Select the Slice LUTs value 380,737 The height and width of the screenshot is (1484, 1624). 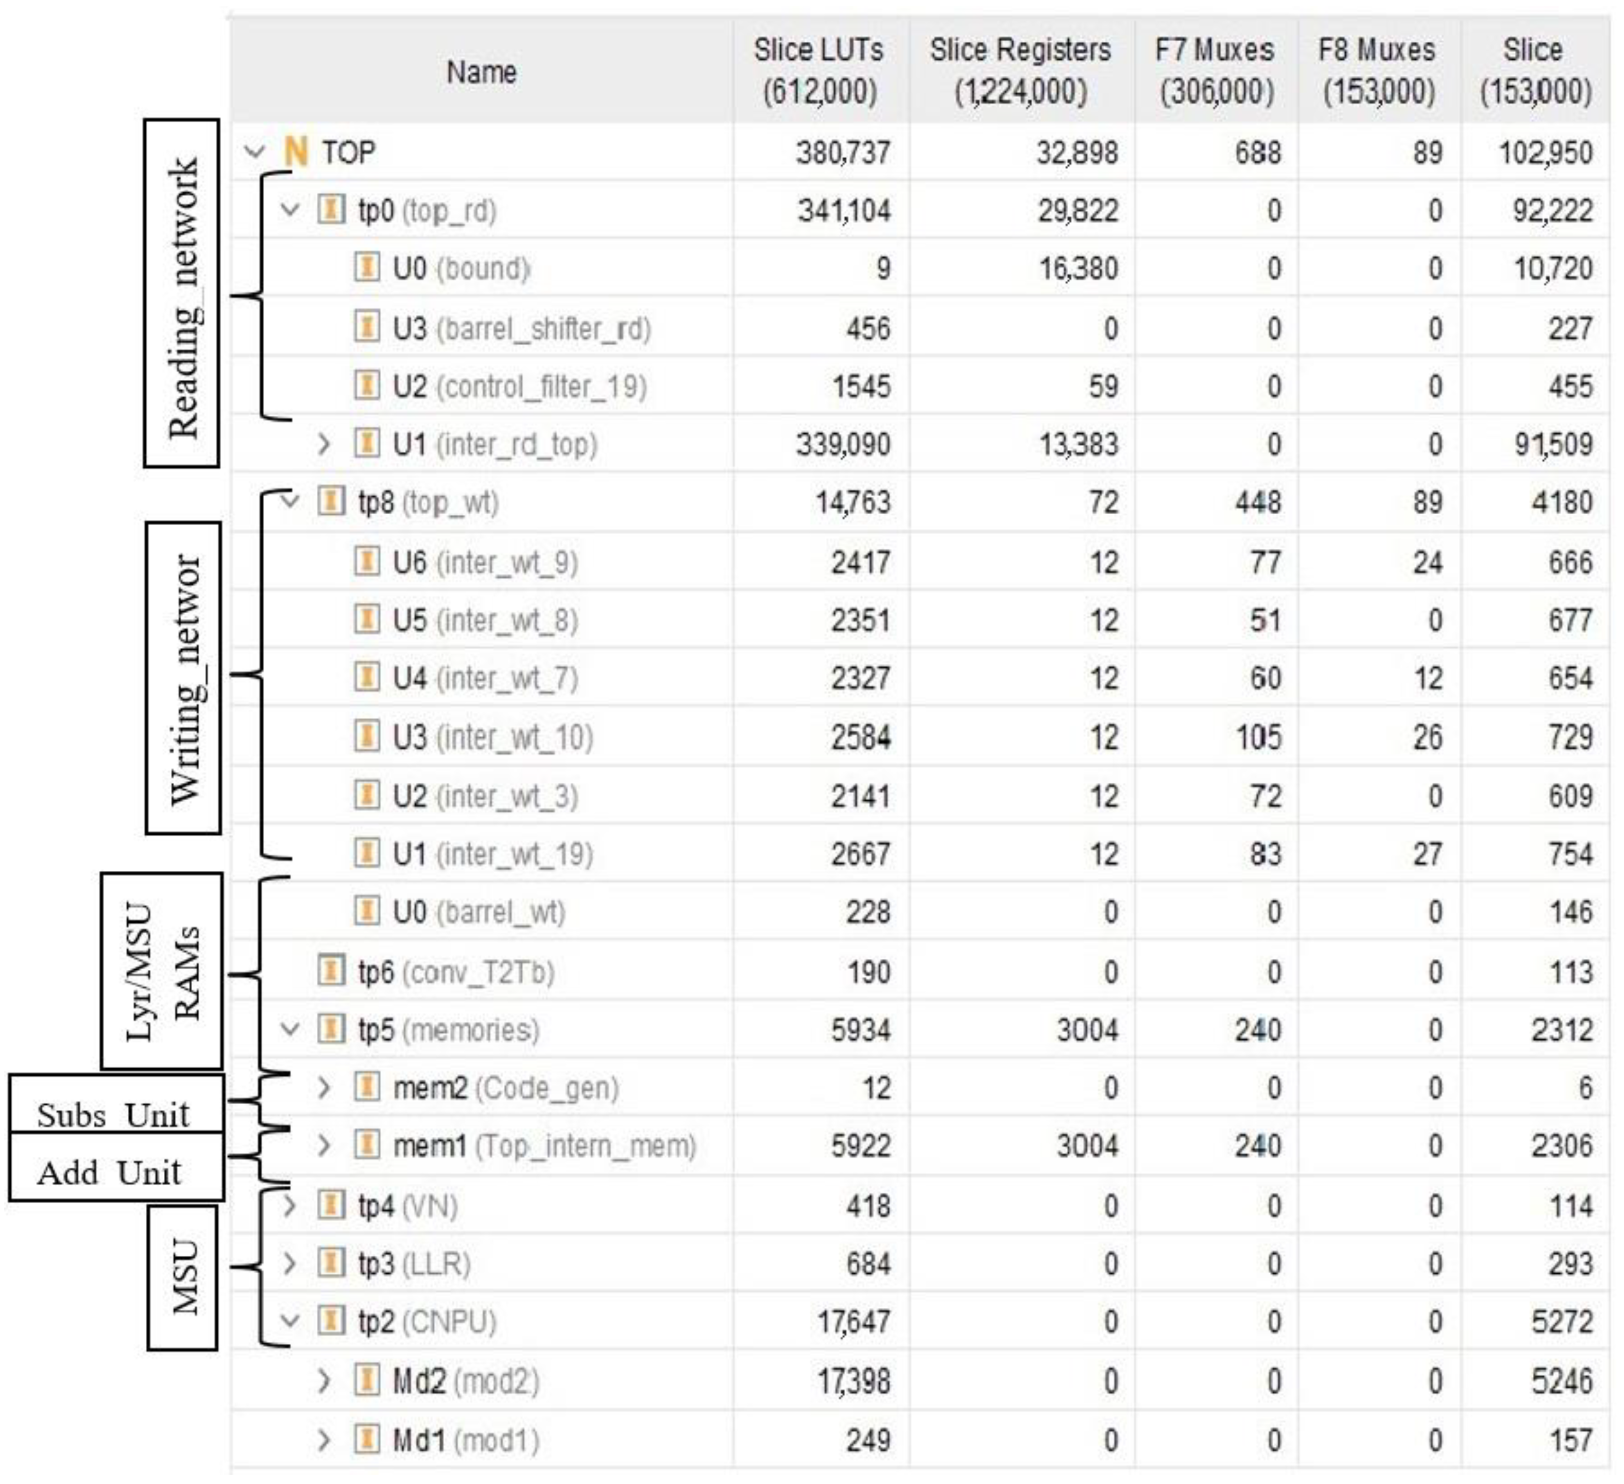coord(843,153)
